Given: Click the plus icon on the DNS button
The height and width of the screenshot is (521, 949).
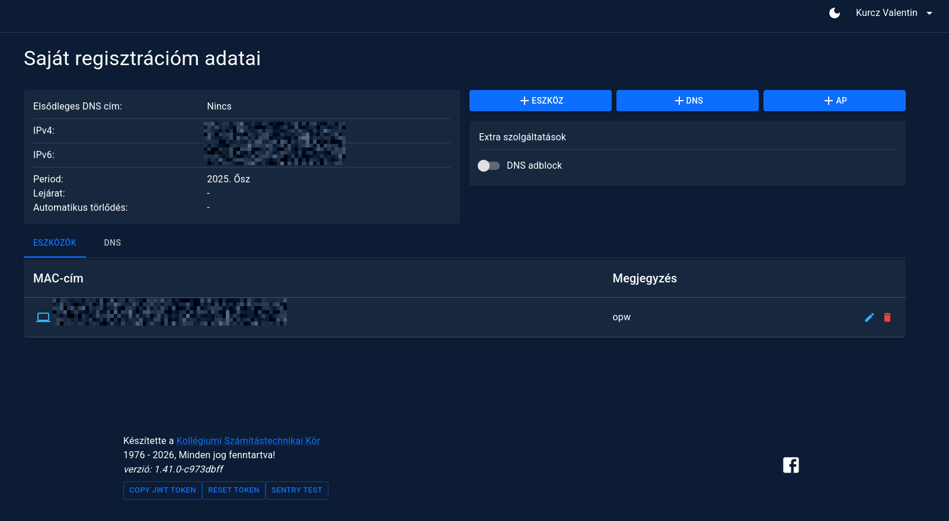Looking at the screenshot, I should (679, 101).
